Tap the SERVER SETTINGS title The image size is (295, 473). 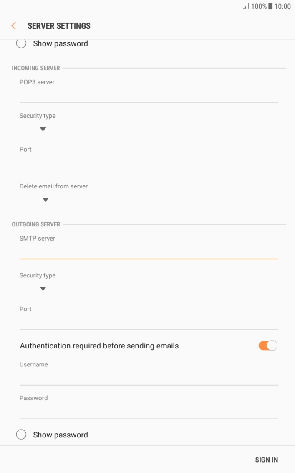coord(59,26)
